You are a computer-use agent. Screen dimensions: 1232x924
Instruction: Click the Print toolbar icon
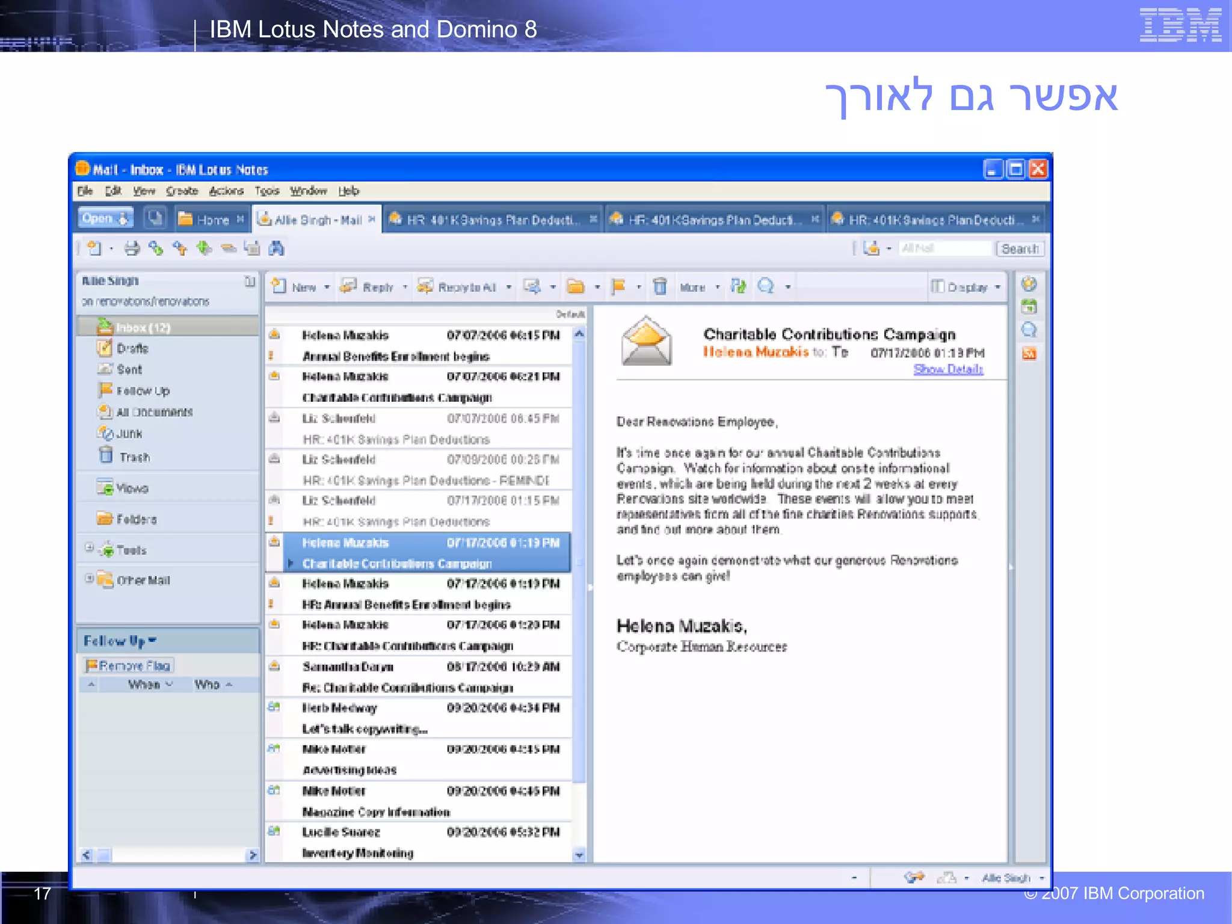132,248
